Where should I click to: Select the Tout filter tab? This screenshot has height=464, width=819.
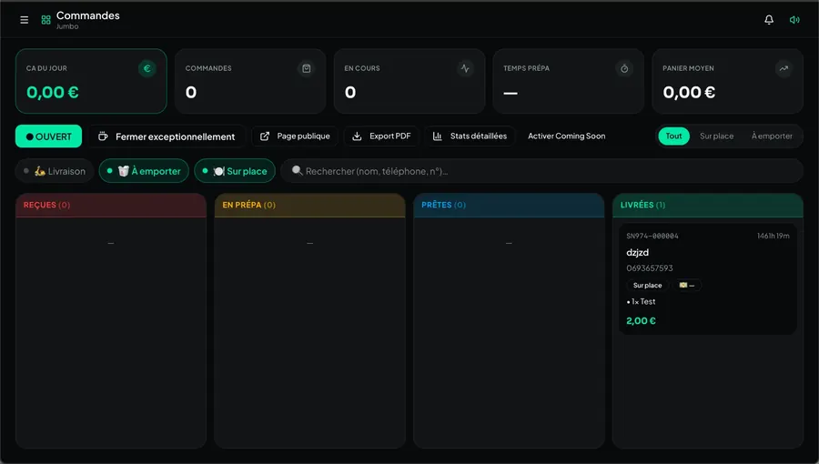[x=673, y=136]
